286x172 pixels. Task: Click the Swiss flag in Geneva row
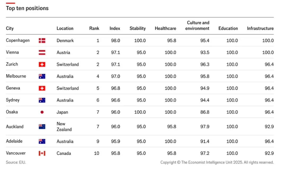click(x=42, y=88)
